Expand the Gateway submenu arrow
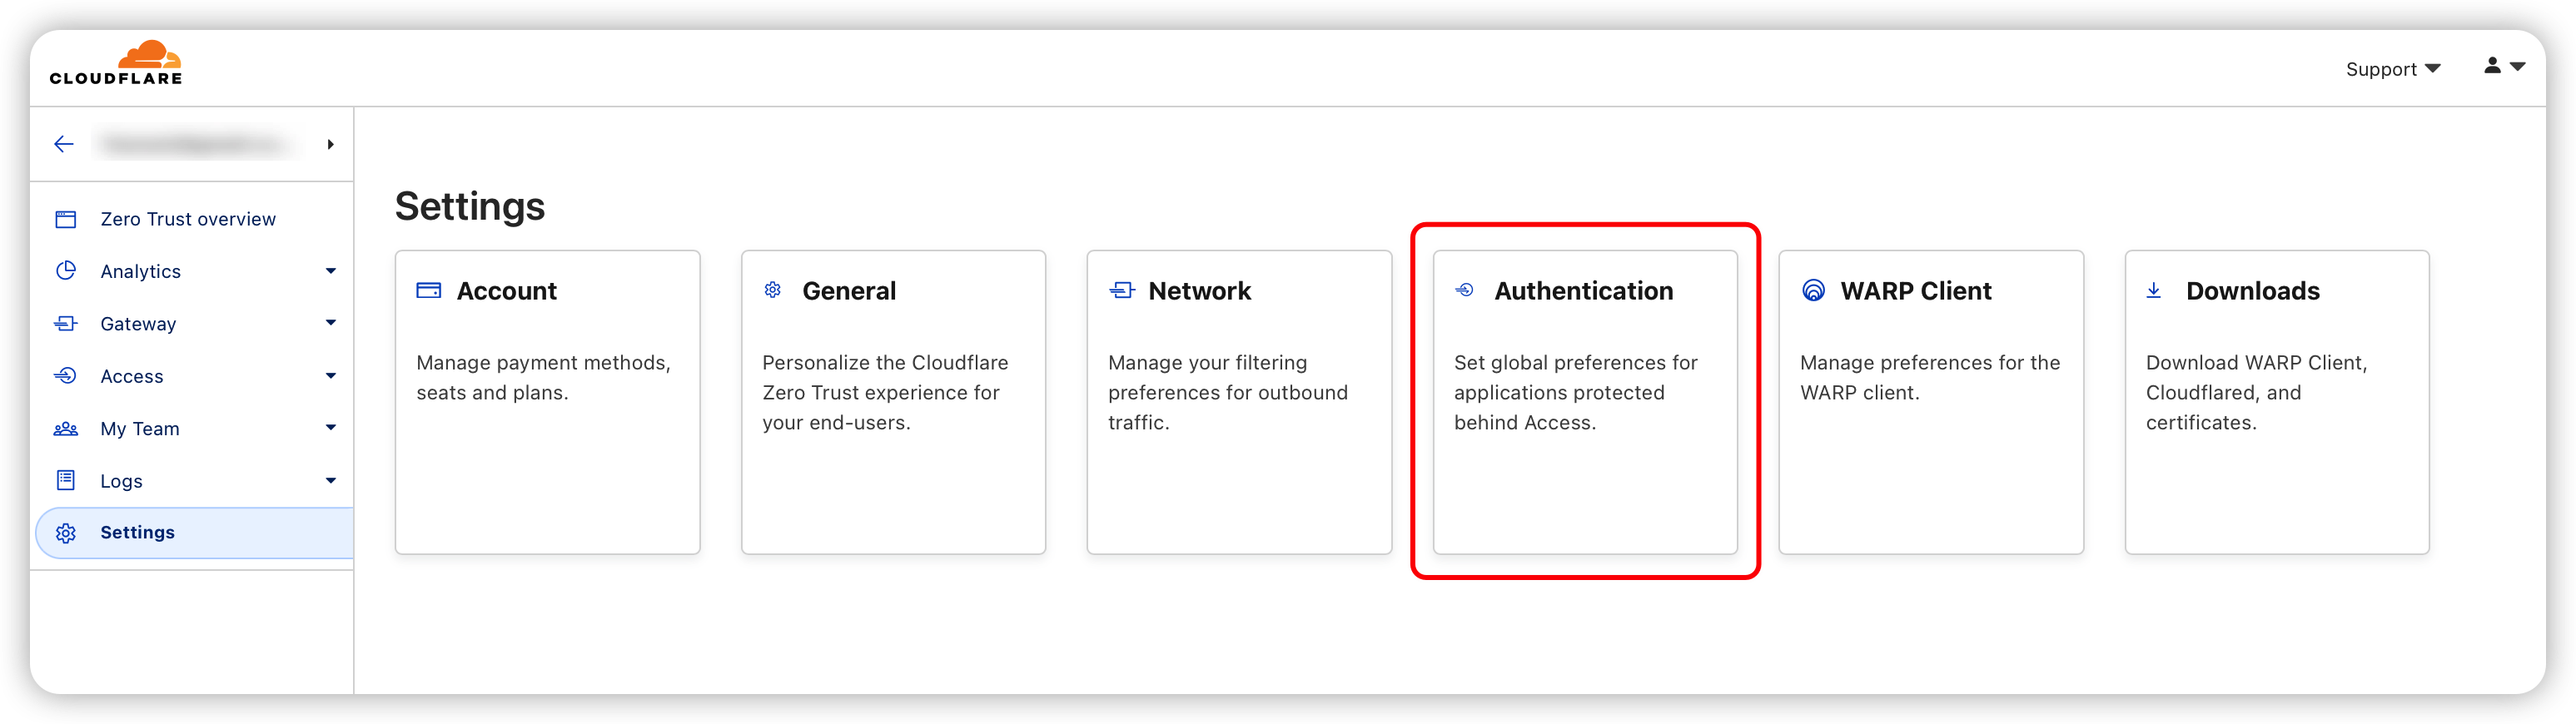This screenshot has height=724, width=2576. point(331,323)
